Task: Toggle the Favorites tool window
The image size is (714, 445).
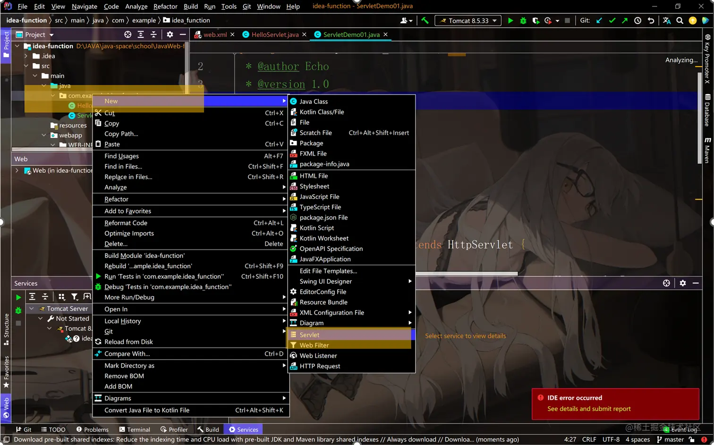Action: point(6,372)
